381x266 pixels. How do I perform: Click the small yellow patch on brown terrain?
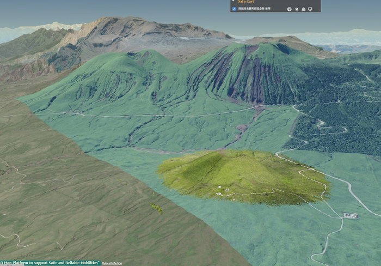point(157,208)
